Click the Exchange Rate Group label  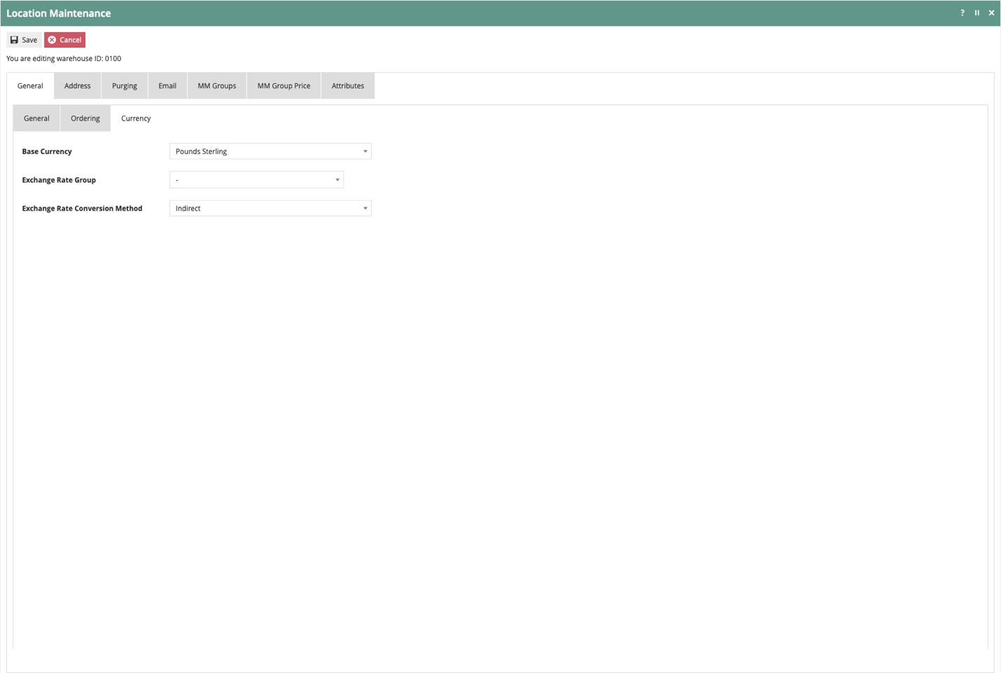point(59,180)
